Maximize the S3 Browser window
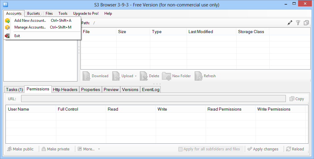Image resolution: width=314 pixels, height=159 pixels. [294, 3]
